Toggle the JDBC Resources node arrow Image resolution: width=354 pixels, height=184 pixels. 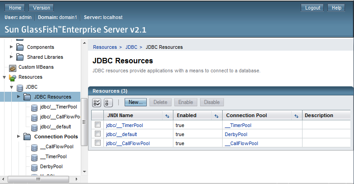pos(19,97)
